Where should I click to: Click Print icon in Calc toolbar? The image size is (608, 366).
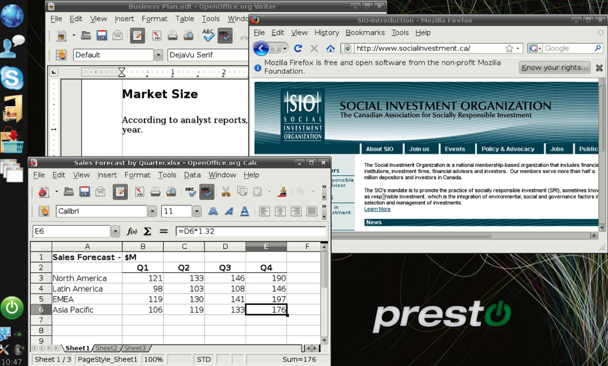tap(155, 192)
